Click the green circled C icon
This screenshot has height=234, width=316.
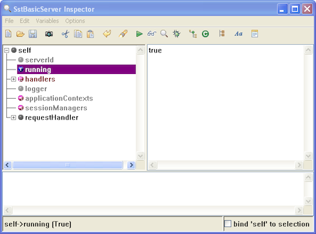pyautogui.click(x=205, y=34)
